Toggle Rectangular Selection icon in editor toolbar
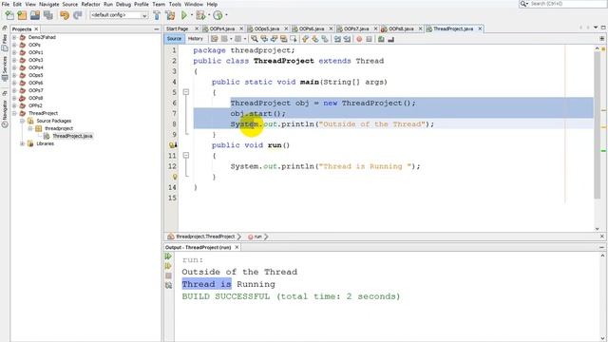Image resolution: width=608 pixels, height=342 pixels. [294, 39]
